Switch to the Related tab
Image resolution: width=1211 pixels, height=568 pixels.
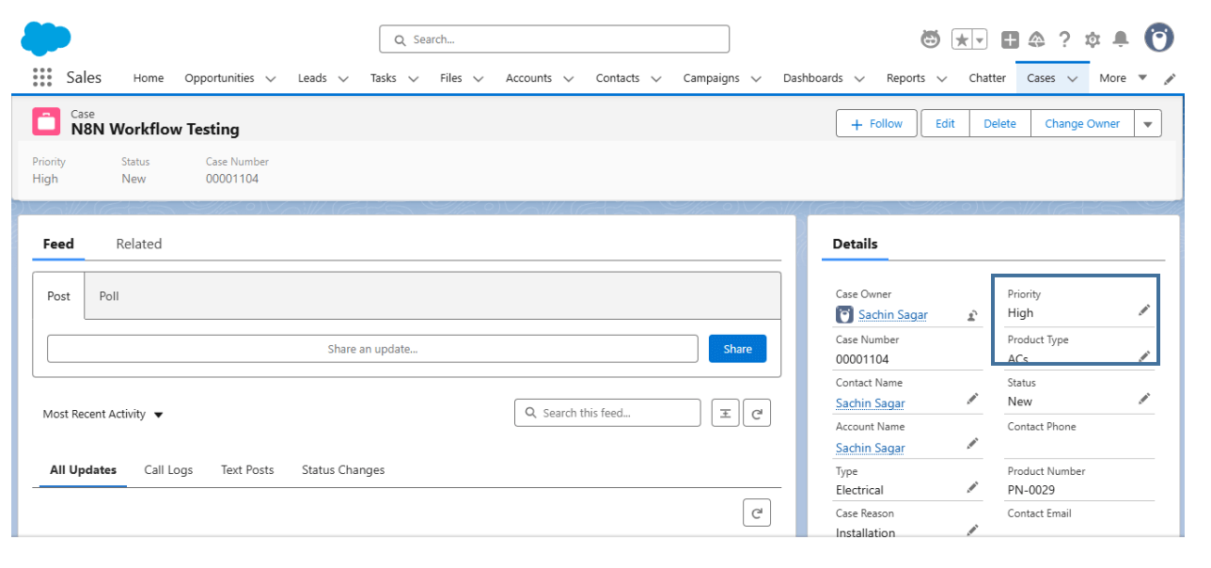click(138, 244)
